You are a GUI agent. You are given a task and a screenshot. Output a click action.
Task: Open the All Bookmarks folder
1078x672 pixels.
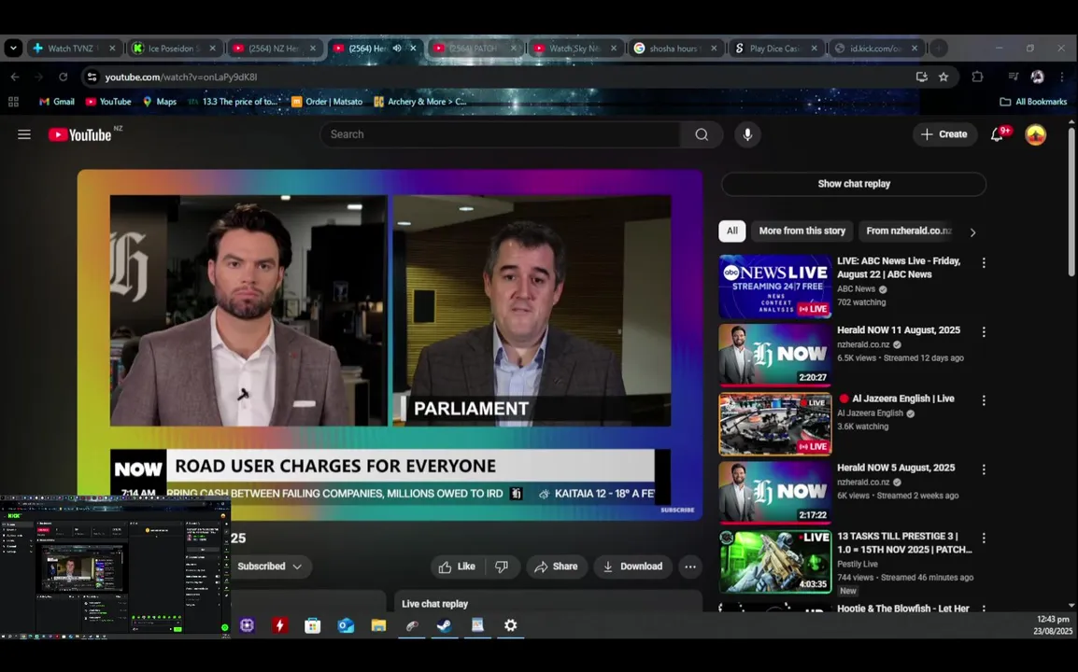[x=1033, y=102]
